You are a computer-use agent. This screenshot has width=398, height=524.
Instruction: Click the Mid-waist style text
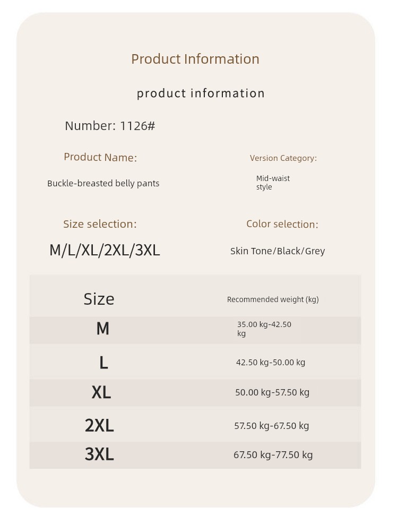click(273, 183)
